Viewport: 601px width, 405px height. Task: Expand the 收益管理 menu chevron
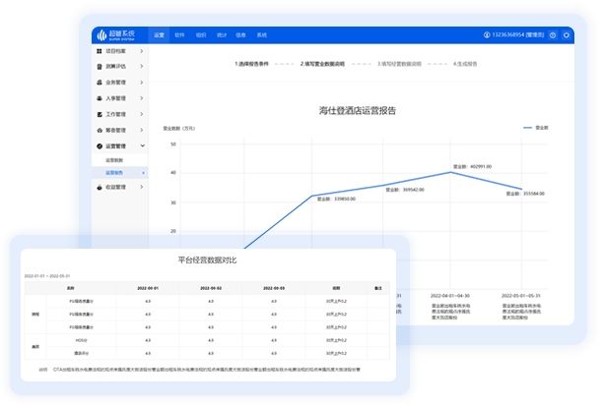(143, 186)
